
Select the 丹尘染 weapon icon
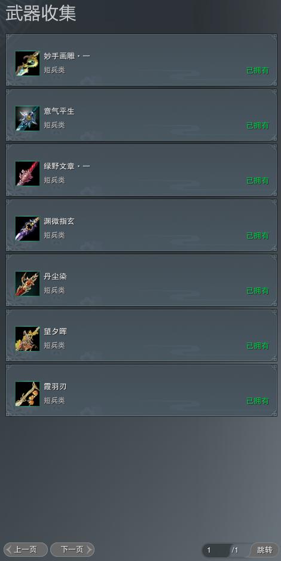click(x=28, y=284)
